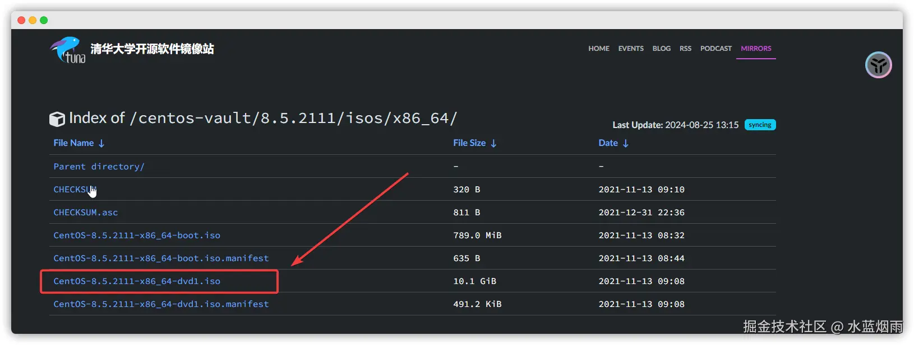Click the syncing status badge

(760, 125)
